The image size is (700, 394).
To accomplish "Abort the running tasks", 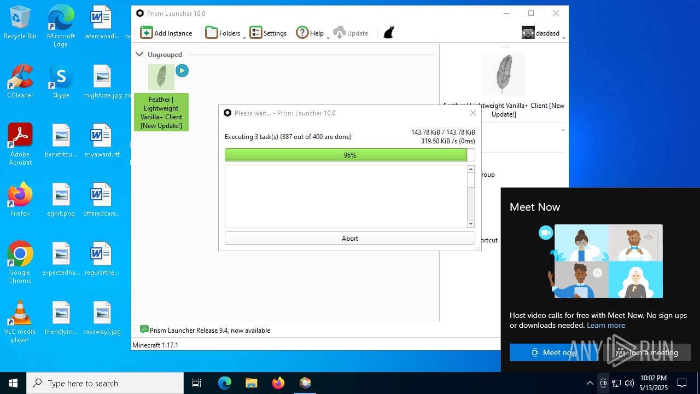I will click(349, 238).
